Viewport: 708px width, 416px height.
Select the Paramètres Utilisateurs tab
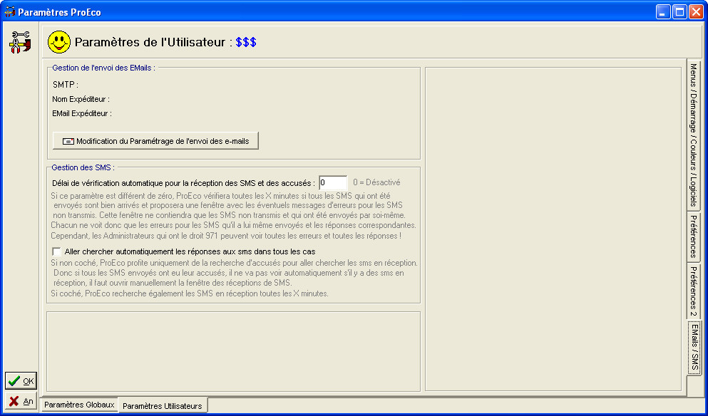163,405
